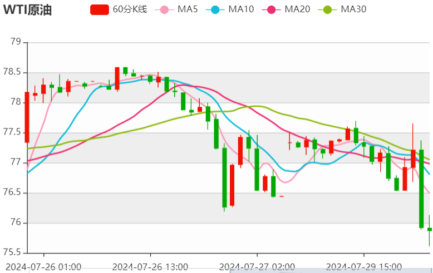
Task: Click the 2024-07-29 15:00 axis label
Action: [363, 267]
